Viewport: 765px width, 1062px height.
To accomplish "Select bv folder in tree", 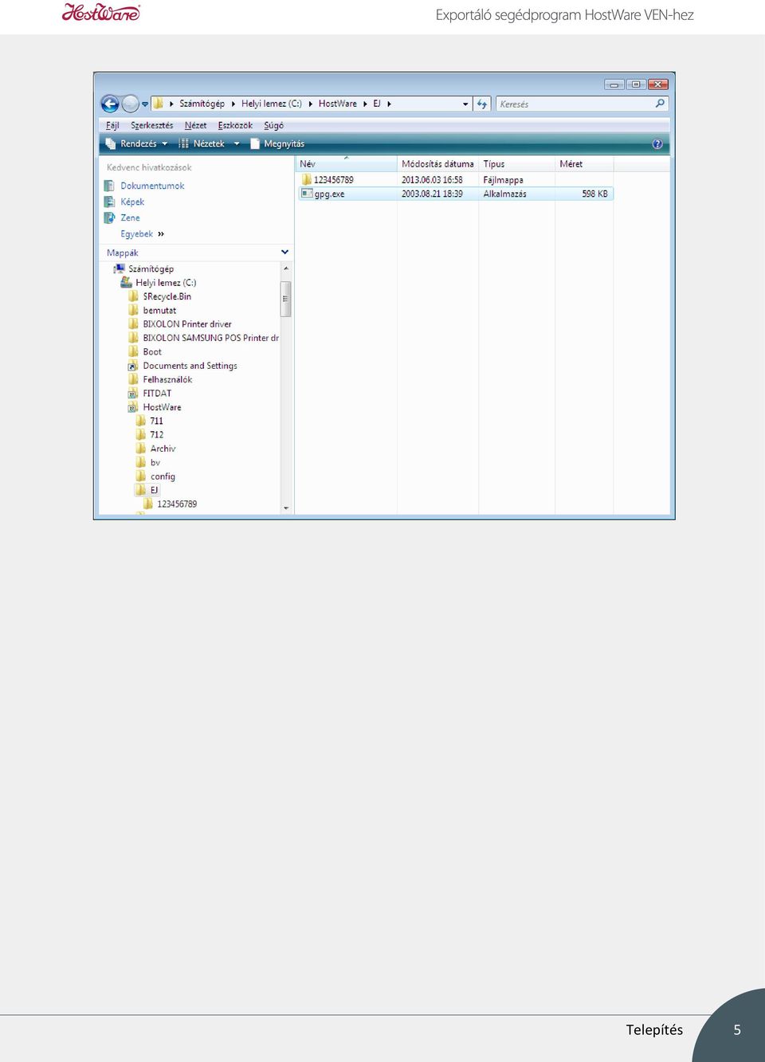I will click(x=155, y=462).
